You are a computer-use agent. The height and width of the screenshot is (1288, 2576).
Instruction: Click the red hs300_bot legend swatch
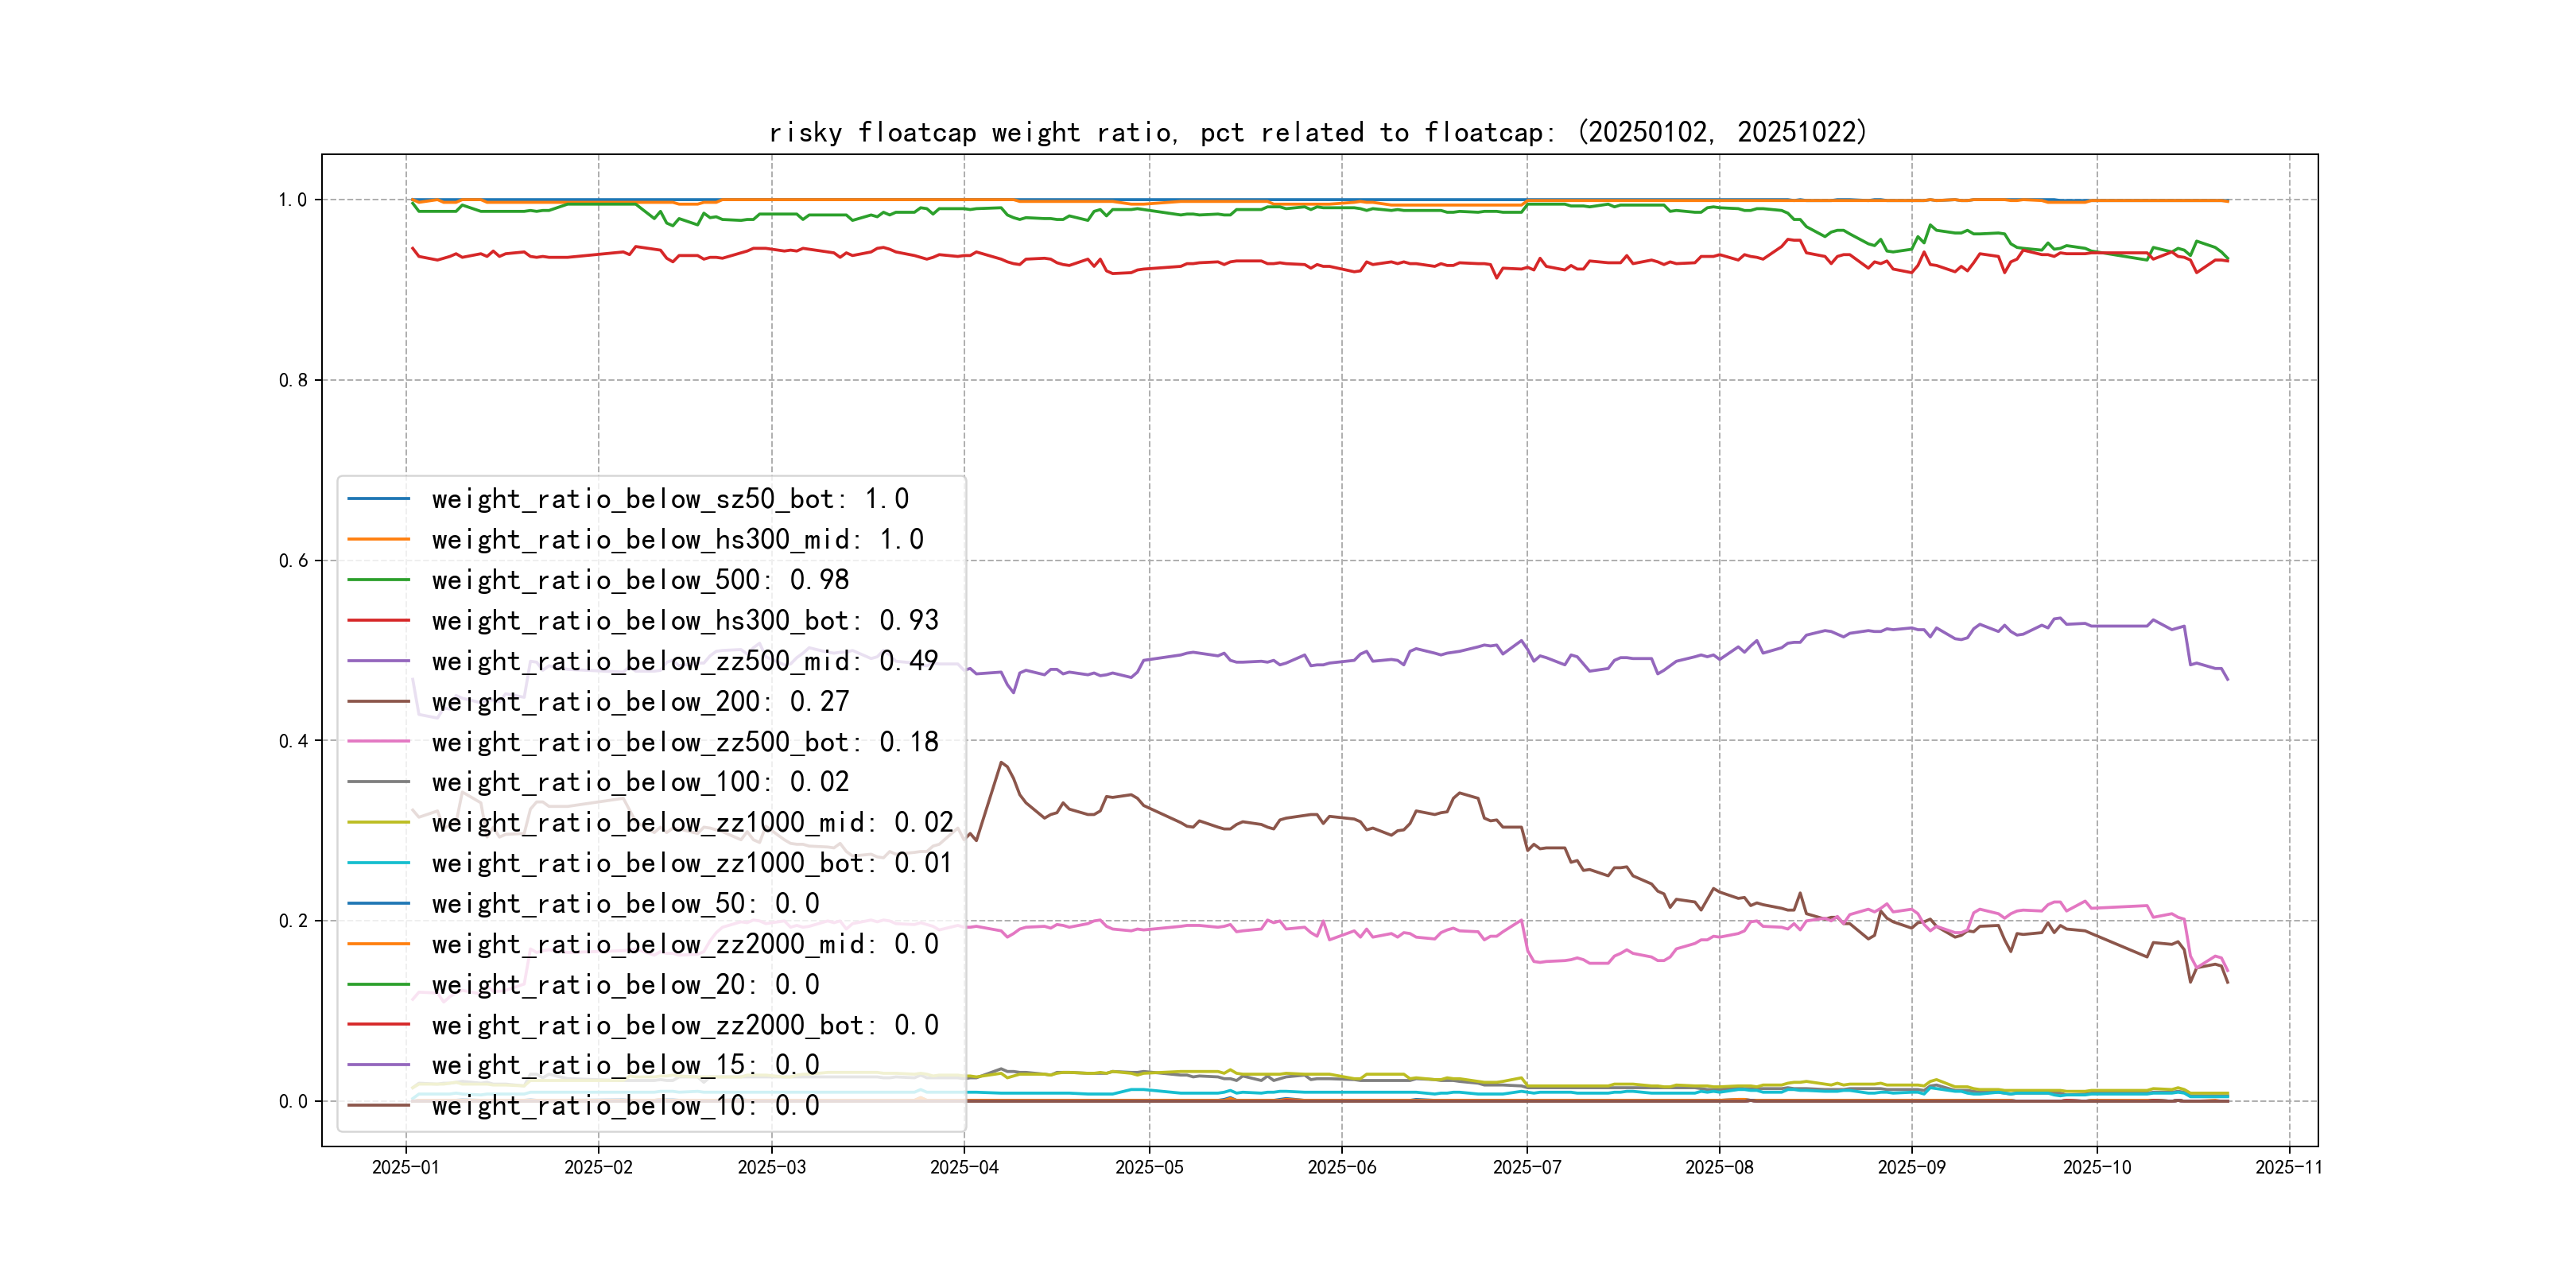(x=378, y=620)
